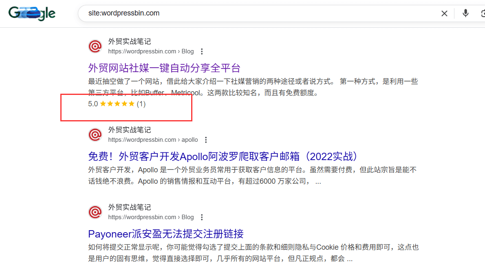Click the favicon of the Payoneer result
This screenshot has width=485, height=266.
pyautogui.click(x=95, y=212)
